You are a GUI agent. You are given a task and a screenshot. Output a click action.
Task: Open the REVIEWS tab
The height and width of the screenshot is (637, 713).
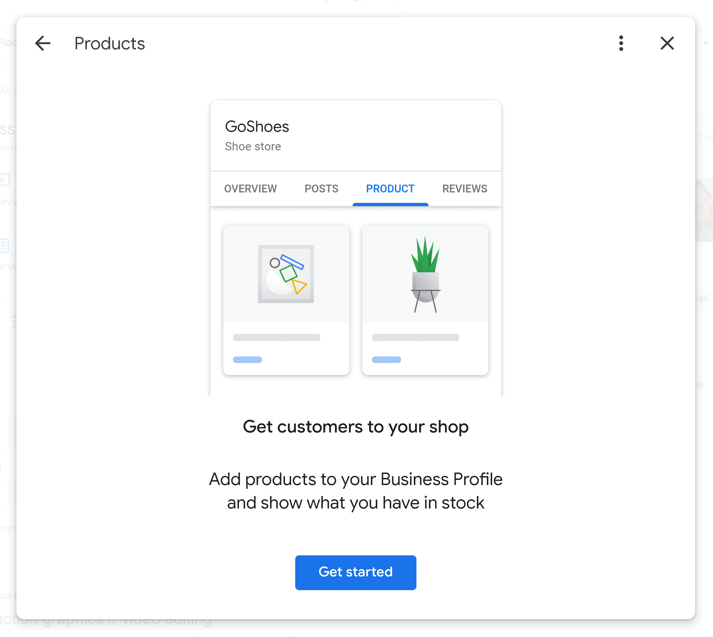click(x=465, y=189)
